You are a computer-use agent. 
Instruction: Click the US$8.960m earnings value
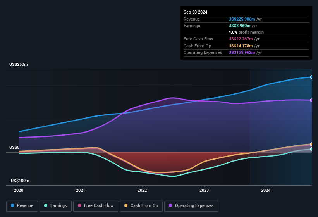click(239, 26)
